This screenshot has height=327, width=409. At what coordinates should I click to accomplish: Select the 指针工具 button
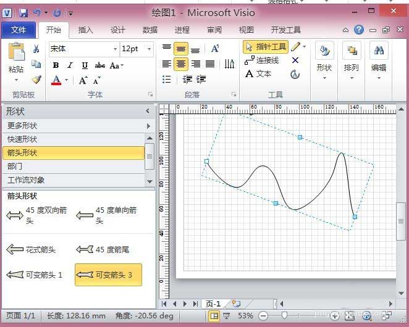(x=266, y=47)
